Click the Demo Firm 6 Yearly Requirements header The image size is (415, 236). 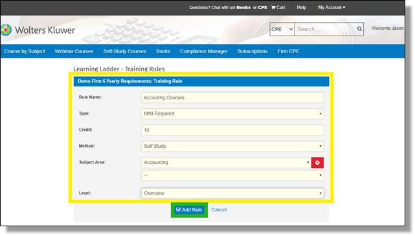pyautogui.click(x=129, y=81)
